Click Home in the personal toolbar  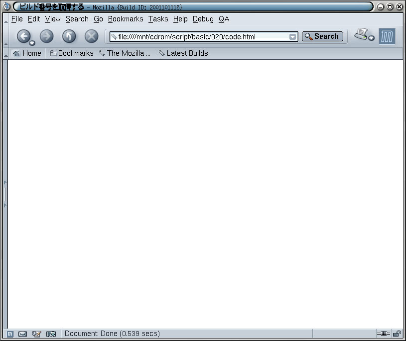27,53
